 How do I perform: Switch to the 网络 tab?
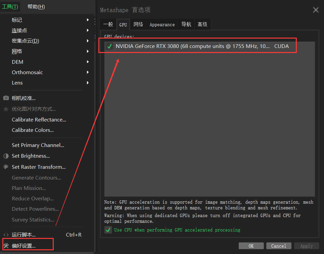click(138, 24)
